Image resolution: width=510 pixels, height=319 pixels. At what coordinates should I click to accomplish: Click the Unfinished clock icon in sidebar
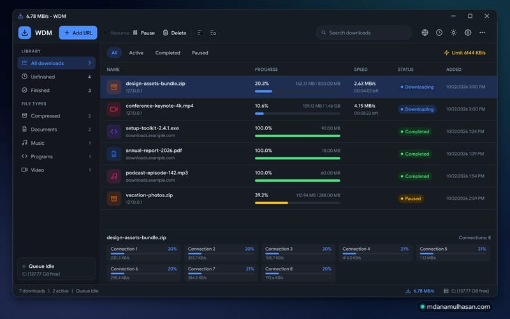click(24, 77)
